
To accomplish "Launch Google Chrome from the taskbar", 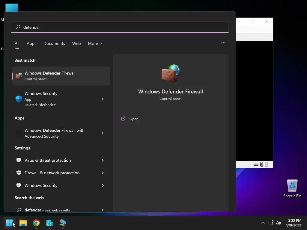I will coord(36,223).
